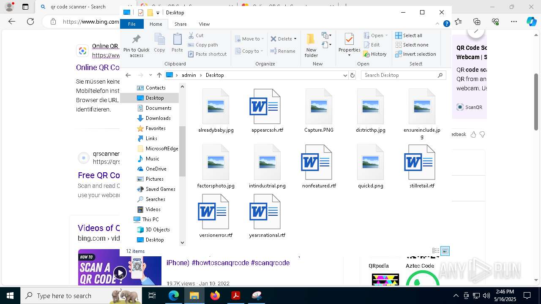
Task: Click Edit in Open group
Action: click(371, 45)
